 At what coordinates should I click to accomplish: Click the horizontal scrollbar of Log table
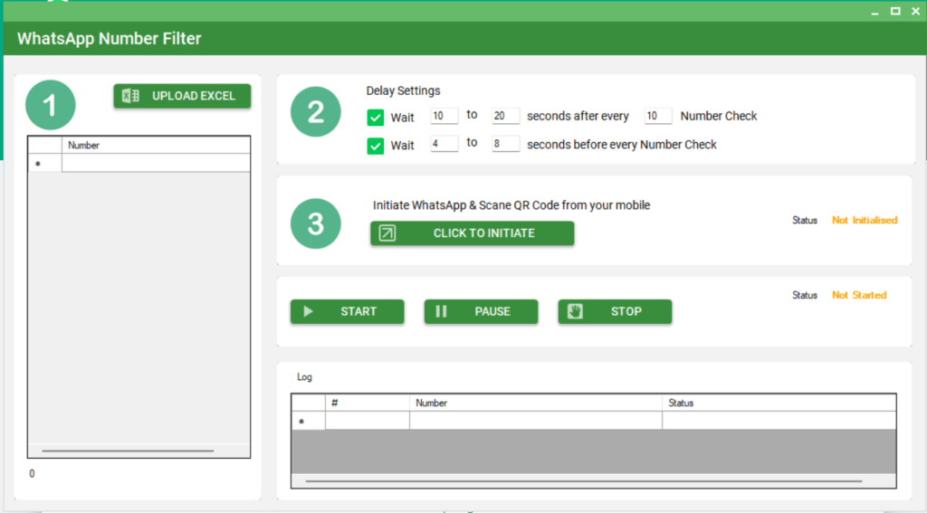584,481
